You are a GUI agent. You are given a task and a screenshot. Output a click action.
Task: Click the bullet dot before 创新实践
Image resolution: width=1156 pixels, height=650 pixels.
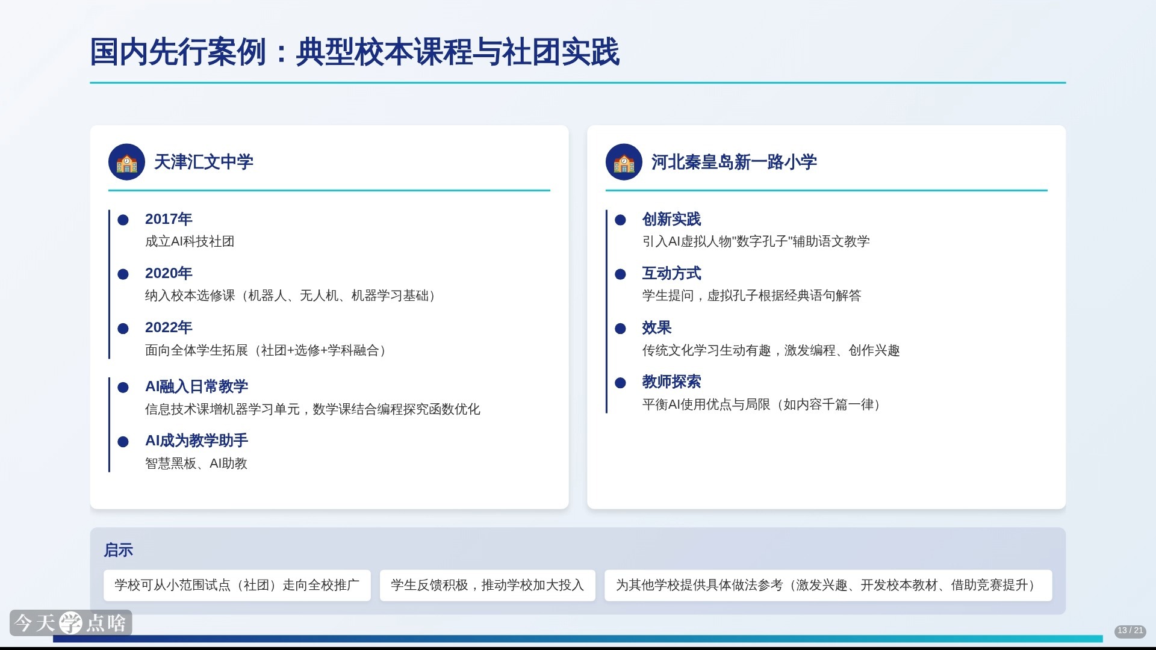click(x=620, y=220)
